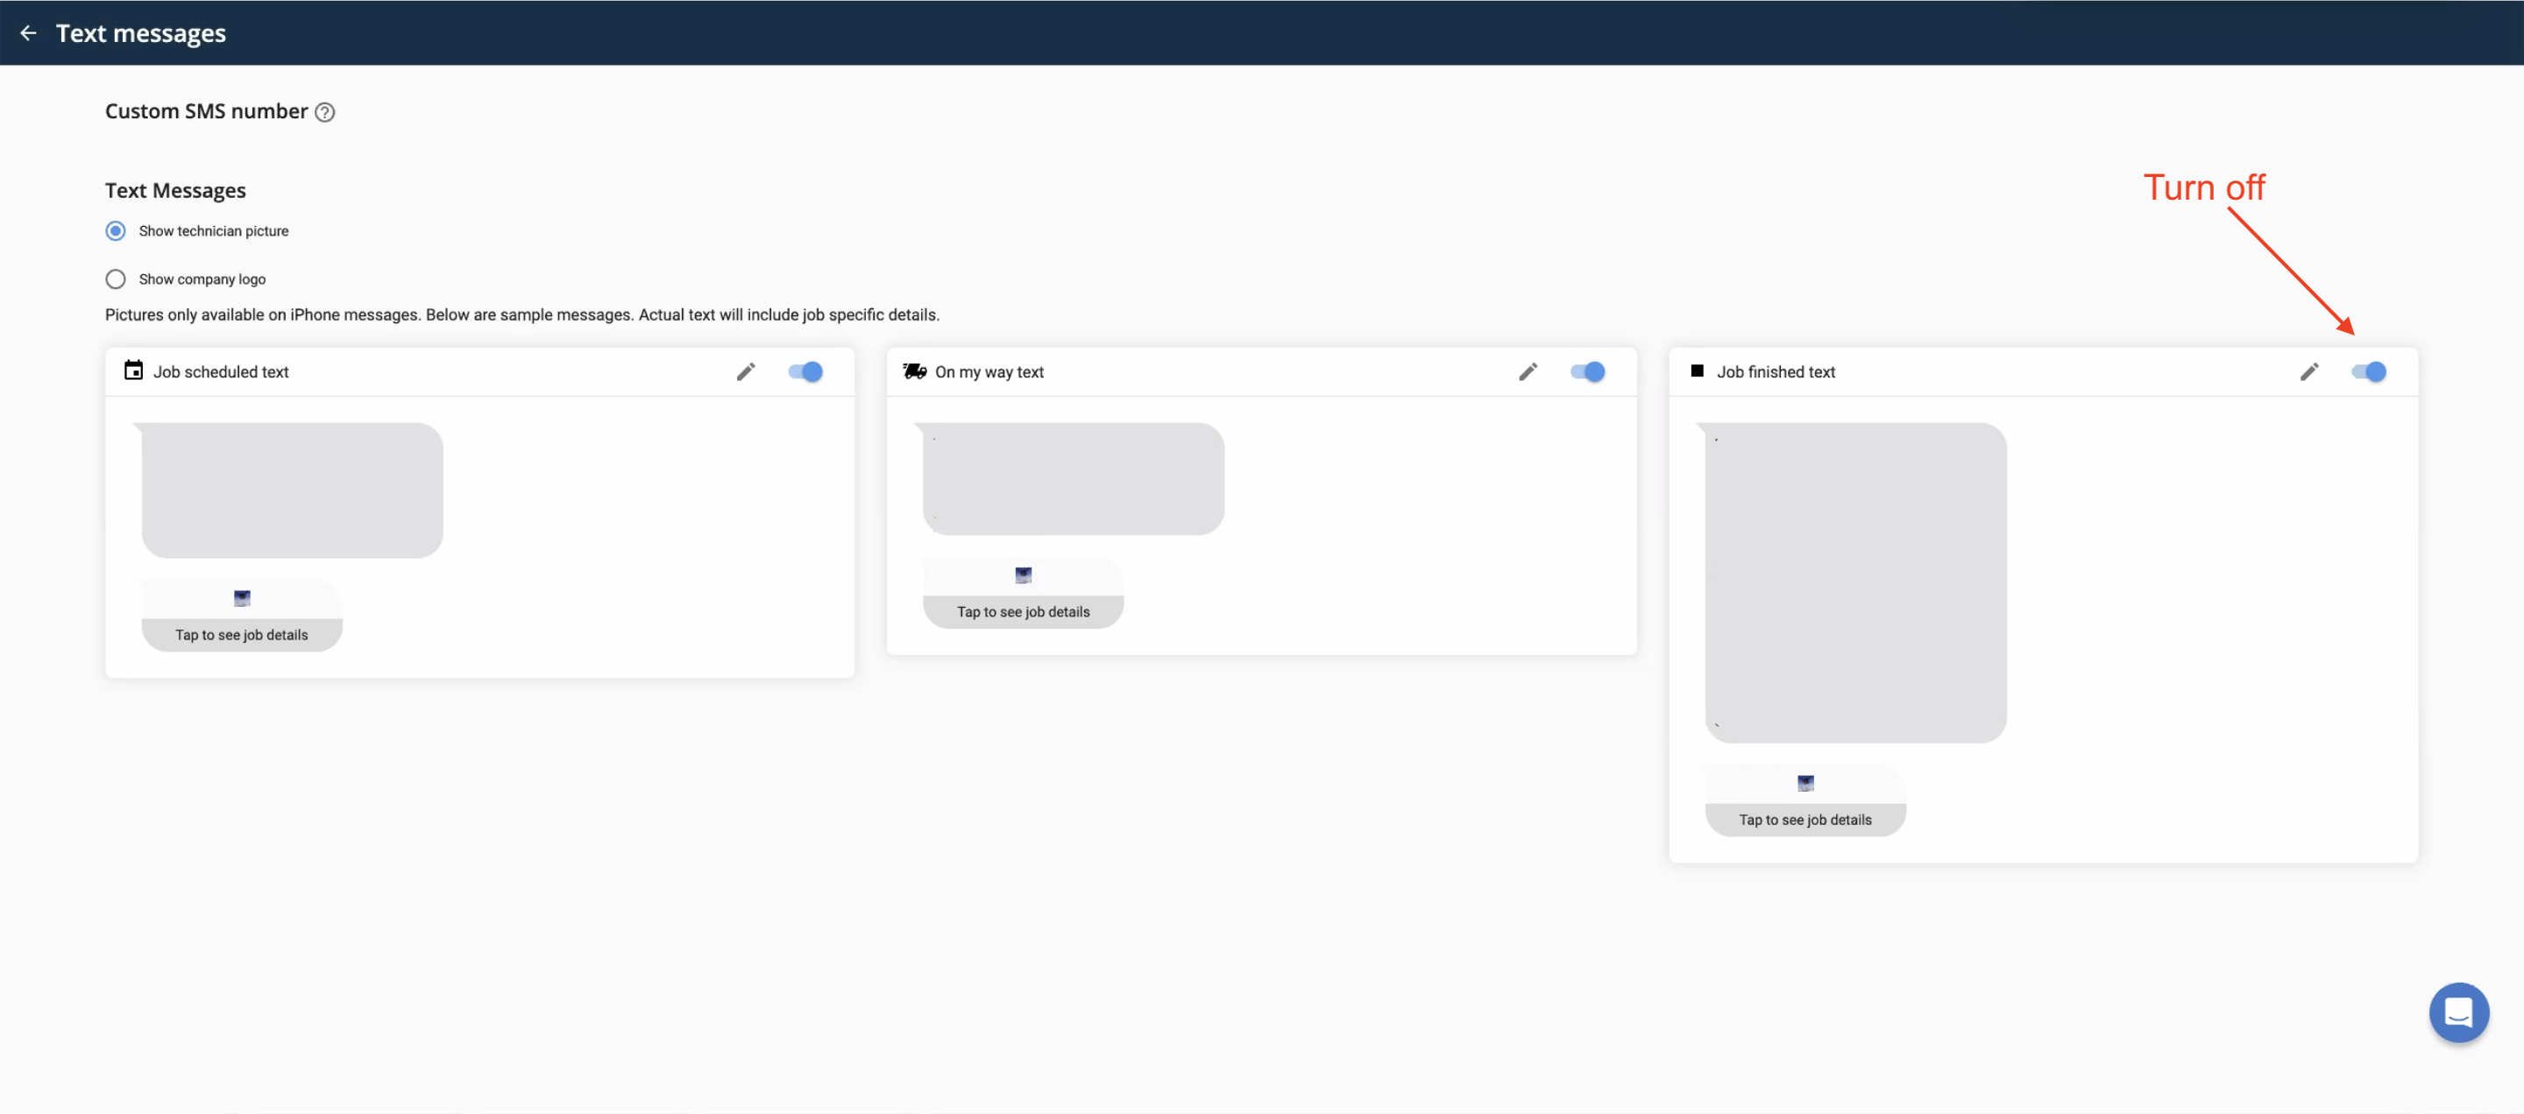Viewport: 2524px width, 1114px height.
Task: Open the chat support bubble
Action: [x=2457, y=1012]
